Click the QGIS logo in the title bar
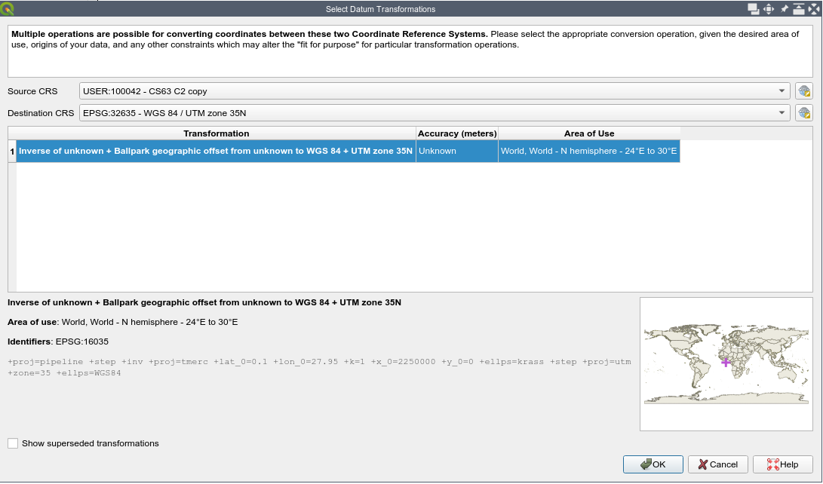The width and height of the screenshot is (823, 484). click(6, 8)
